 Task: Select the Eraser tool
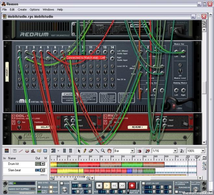tap(91, 151)
